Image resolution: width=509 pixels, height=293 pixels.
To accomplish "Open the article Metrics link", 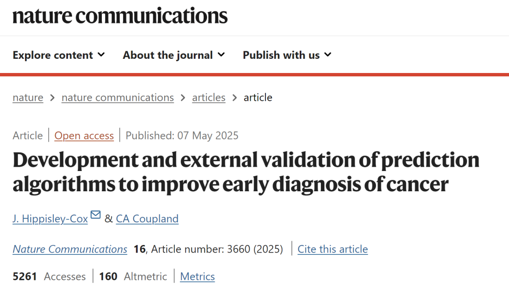I will coord(197,277).
